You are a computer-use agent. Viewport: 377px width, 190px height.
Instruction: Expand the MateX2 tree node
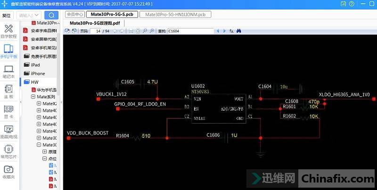tap(39, 103)
